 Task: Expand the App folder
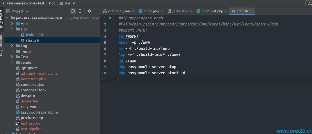click(x=12, y=24)
